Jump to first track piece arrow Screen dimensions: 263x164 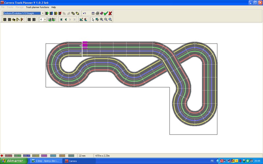pos(61,20)
